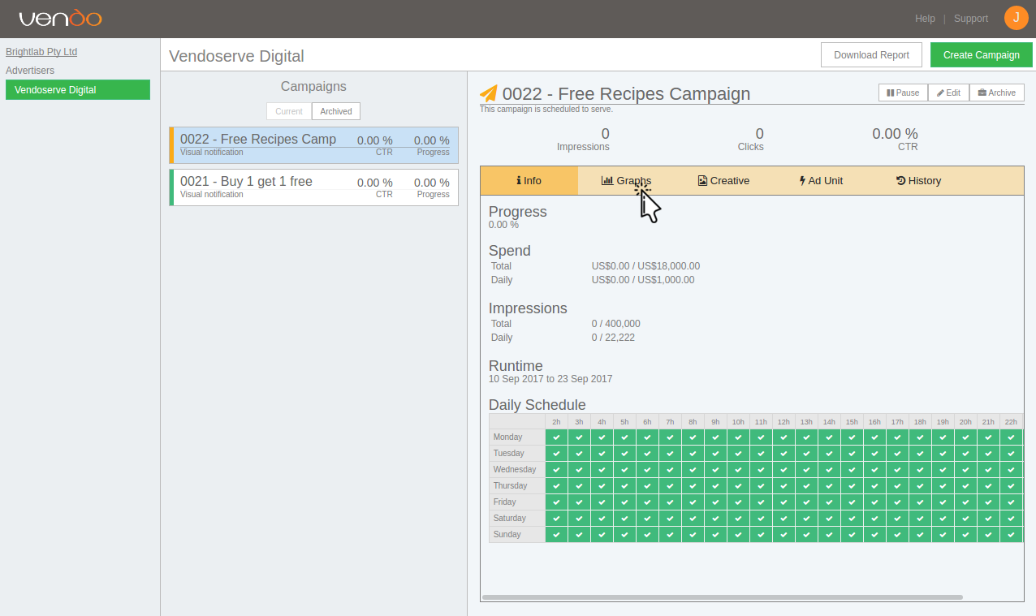The width and height of the screenshot is (1036, 616).
Task: Open the user avatar J menu
Action: (1016, 18)
